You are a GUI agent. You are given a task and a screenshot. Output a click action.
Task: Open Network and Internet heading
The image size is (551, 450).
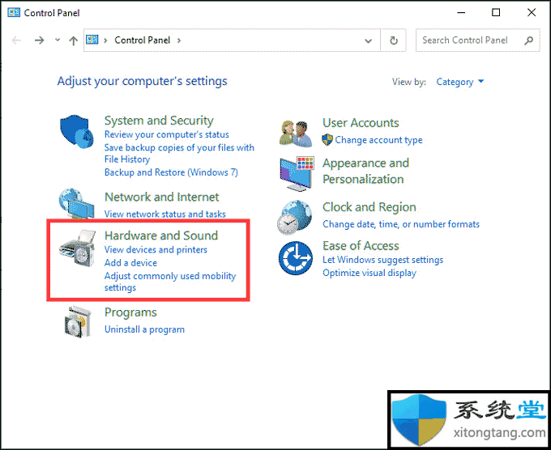(x=161, y=197)
